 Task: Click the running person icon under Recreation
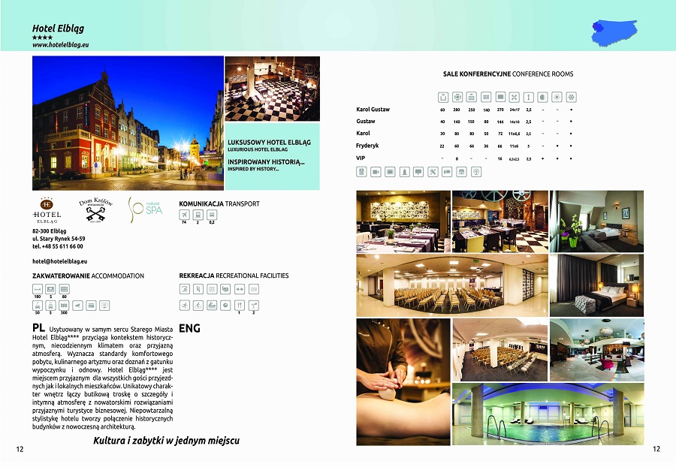point(185,306)
